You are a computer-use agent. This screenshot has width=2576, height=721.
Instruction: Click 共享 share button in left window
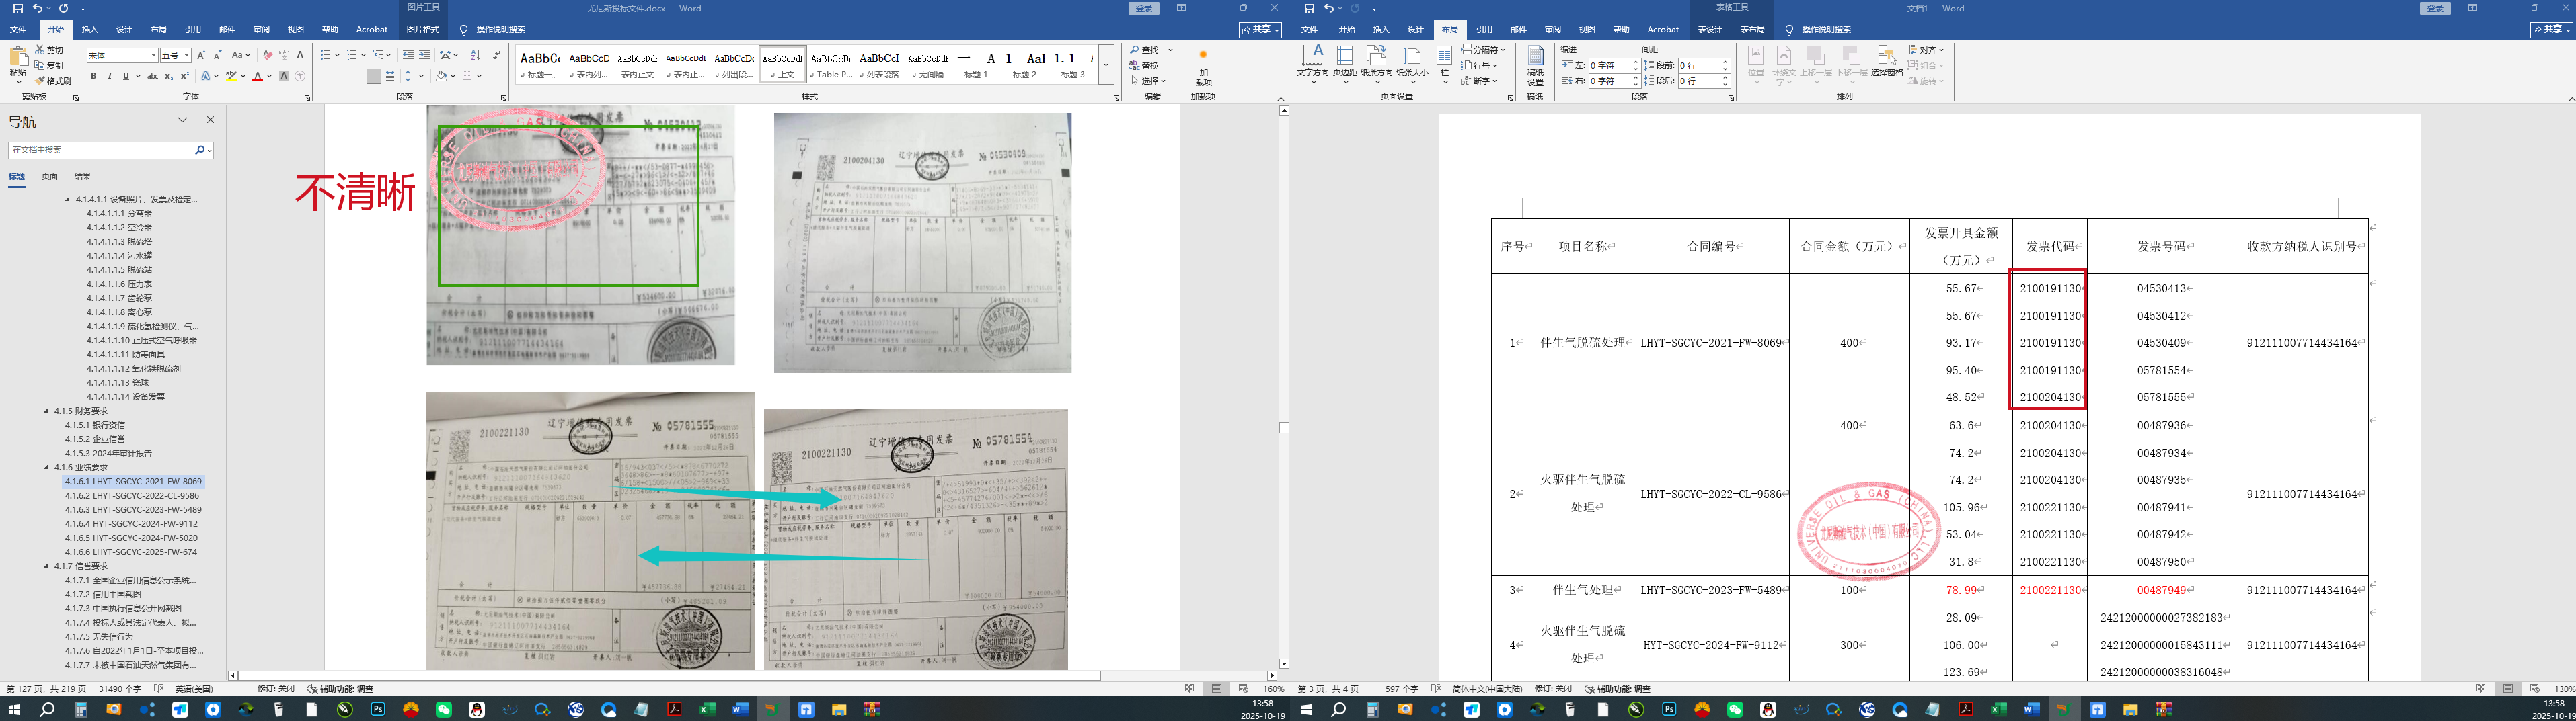(1260, 29)
